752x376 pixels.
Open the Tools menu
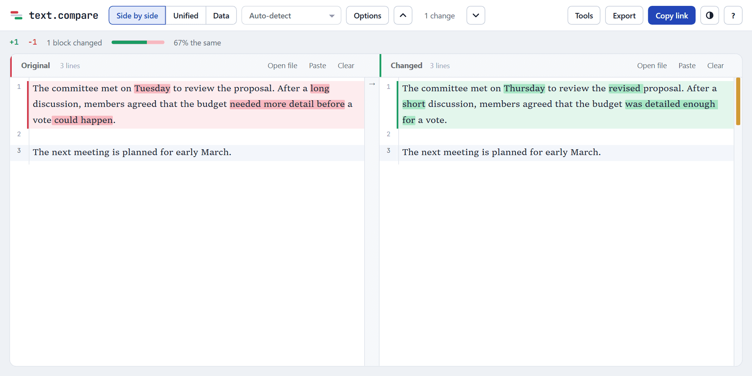[584, 15]
